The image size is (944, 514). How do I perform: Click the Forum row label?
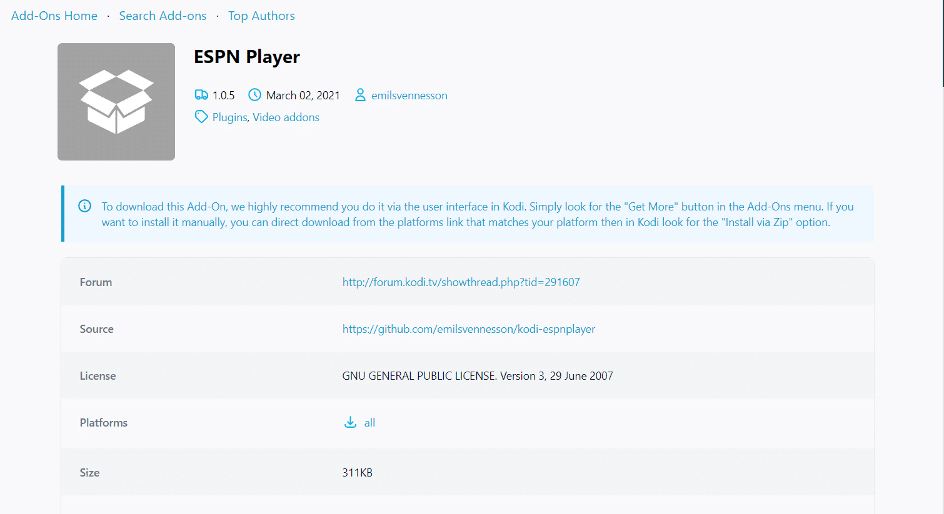tap(96, 282)
